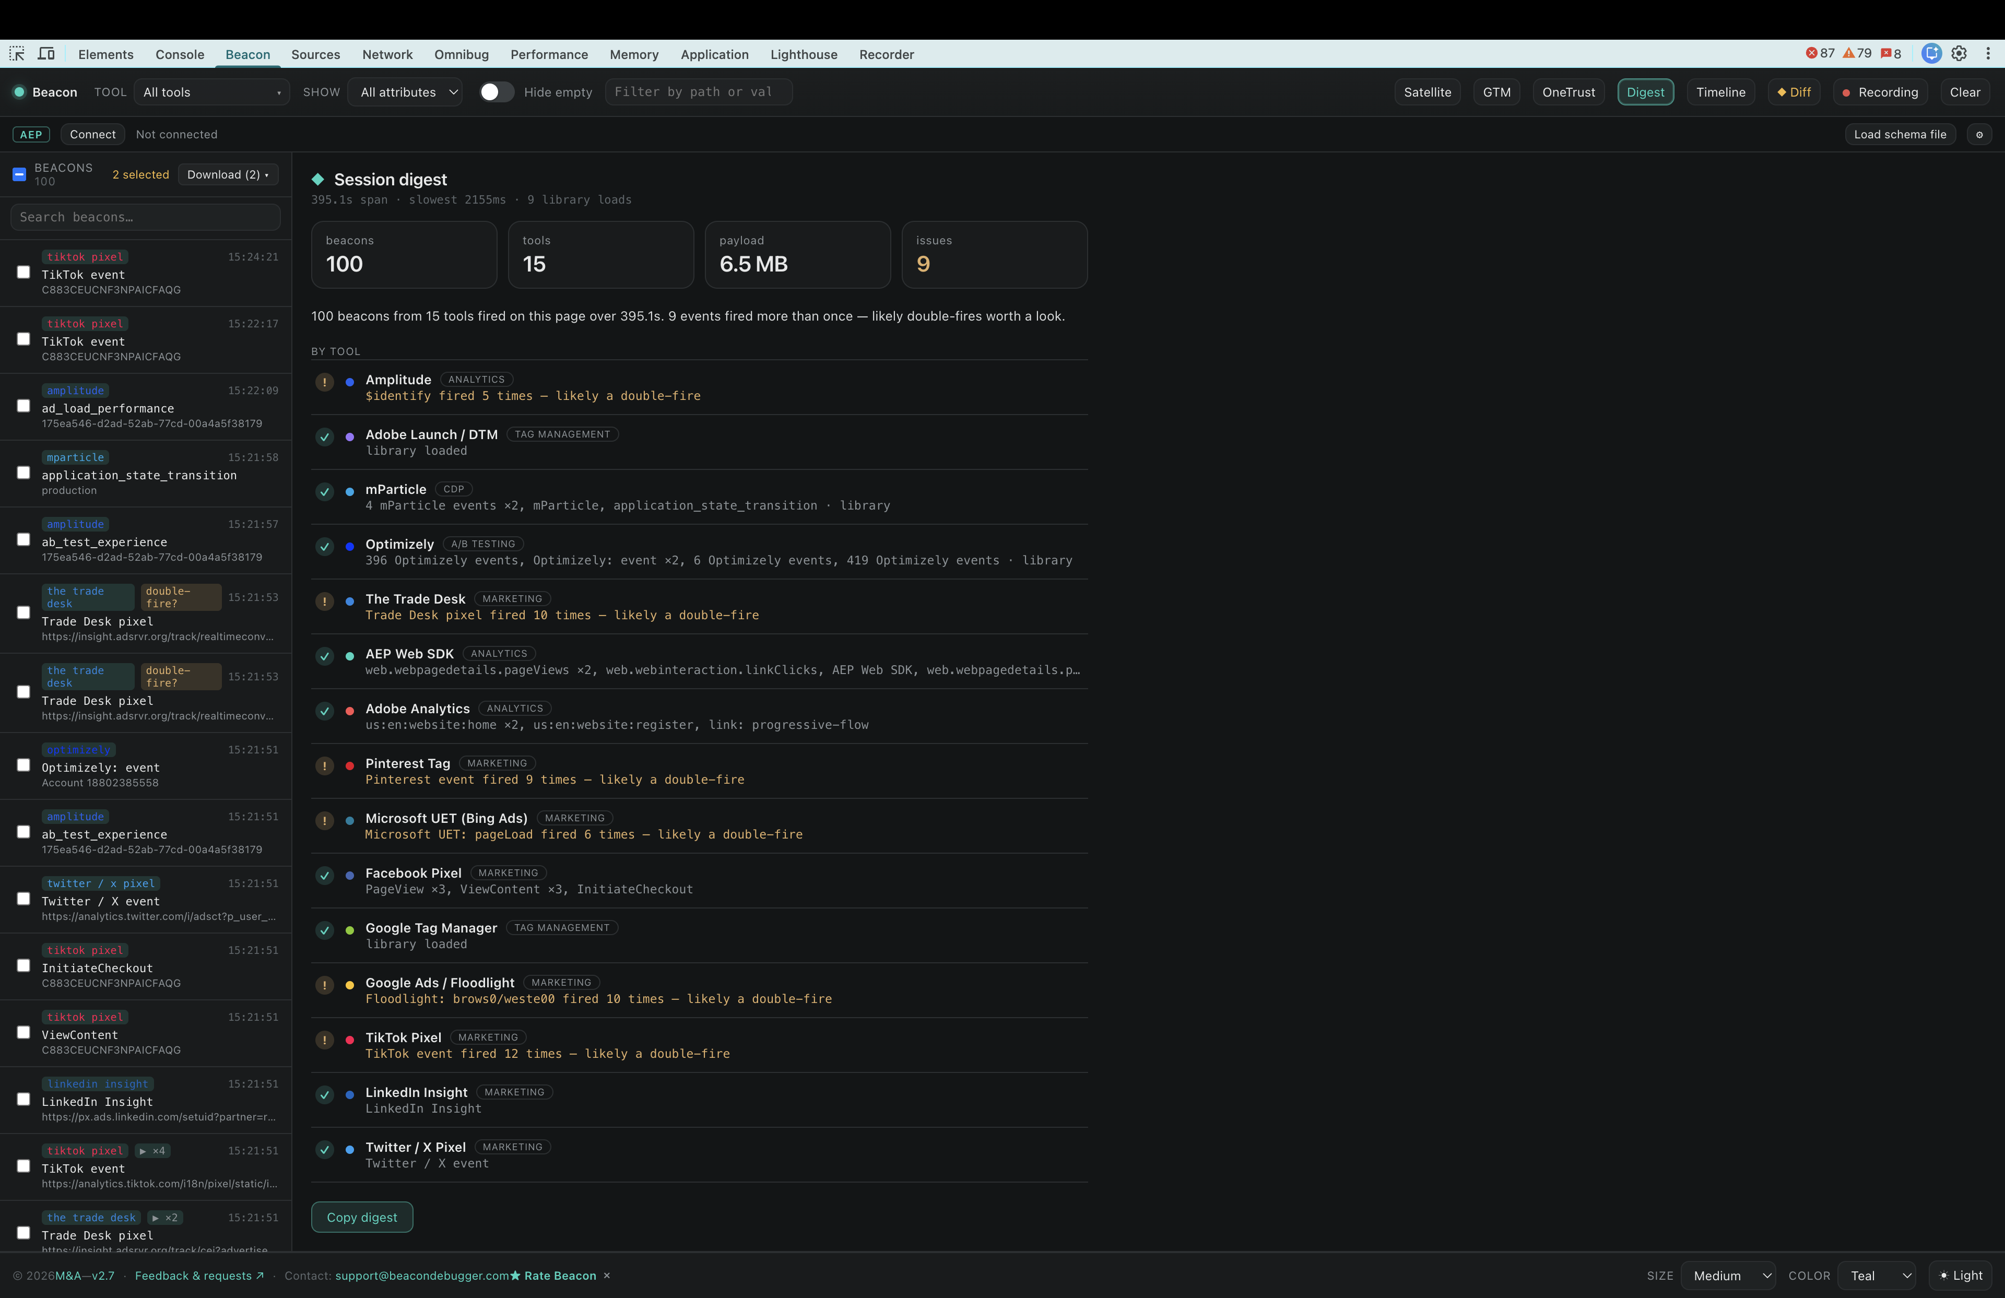Activate the inspect element picker icon
Viewport: 2005px width, 1298px height.
(17, 54)
